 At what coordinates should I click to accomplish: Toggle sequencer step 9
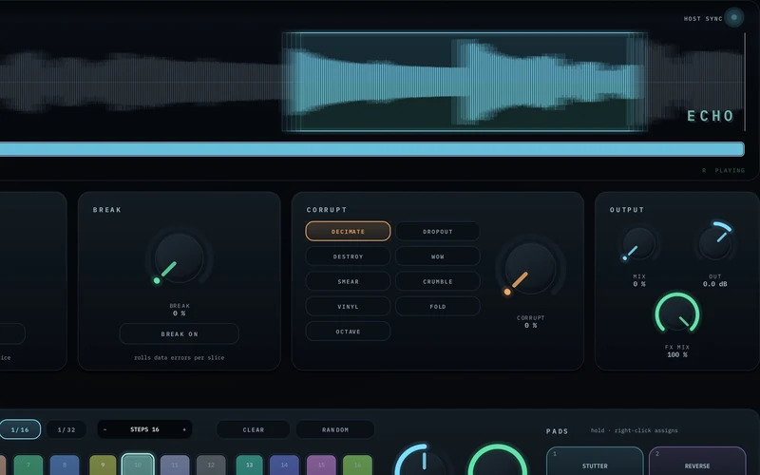pos(103,465)
